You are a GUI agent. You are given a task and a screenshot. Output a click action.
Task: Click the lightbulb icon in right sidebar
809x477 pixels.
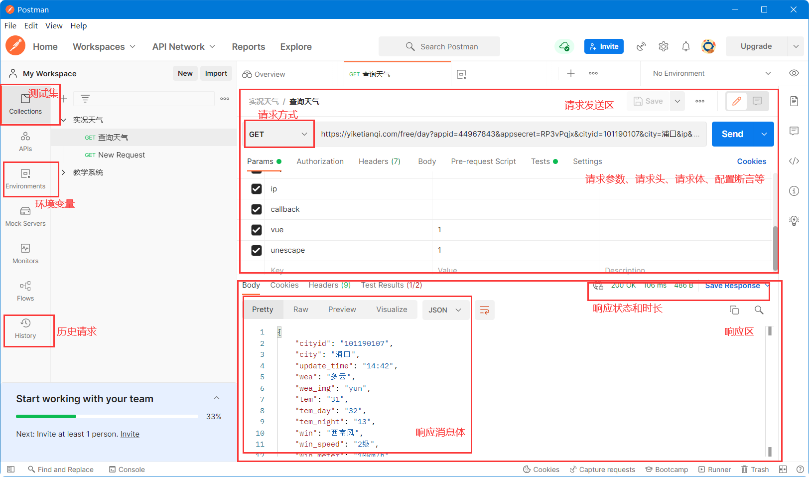pos(794,221)
